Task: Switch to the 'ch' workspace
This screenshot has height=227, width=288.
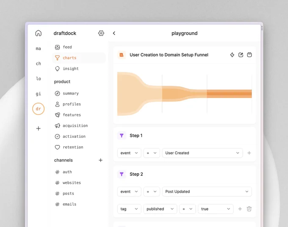Action: [39, 64]
